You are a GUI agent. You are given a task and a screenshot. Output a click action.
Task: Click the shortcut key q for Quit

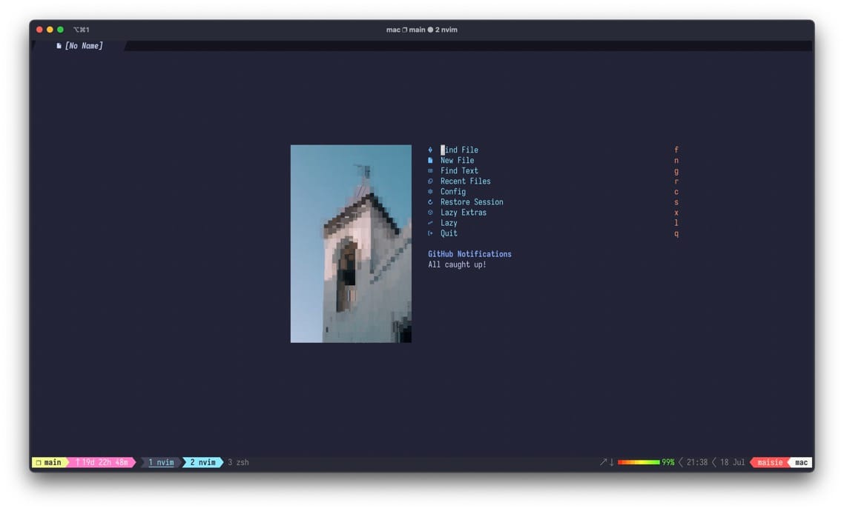(676, 233)
